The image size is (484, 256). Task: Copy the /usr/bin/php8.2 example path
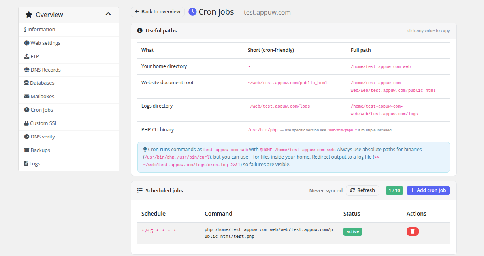[342, 130]
